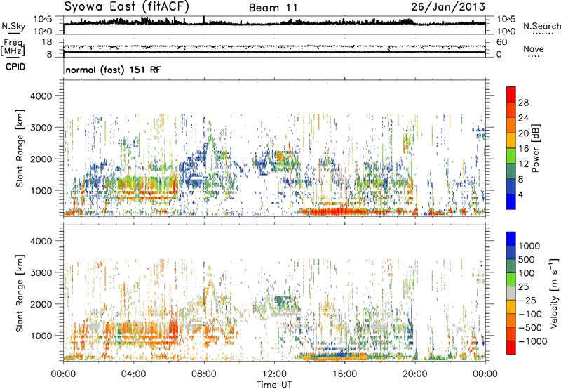Click the 'Time UT' axis title
The image size is (561, 389).
pyautogui.click(x=274, y=385)
